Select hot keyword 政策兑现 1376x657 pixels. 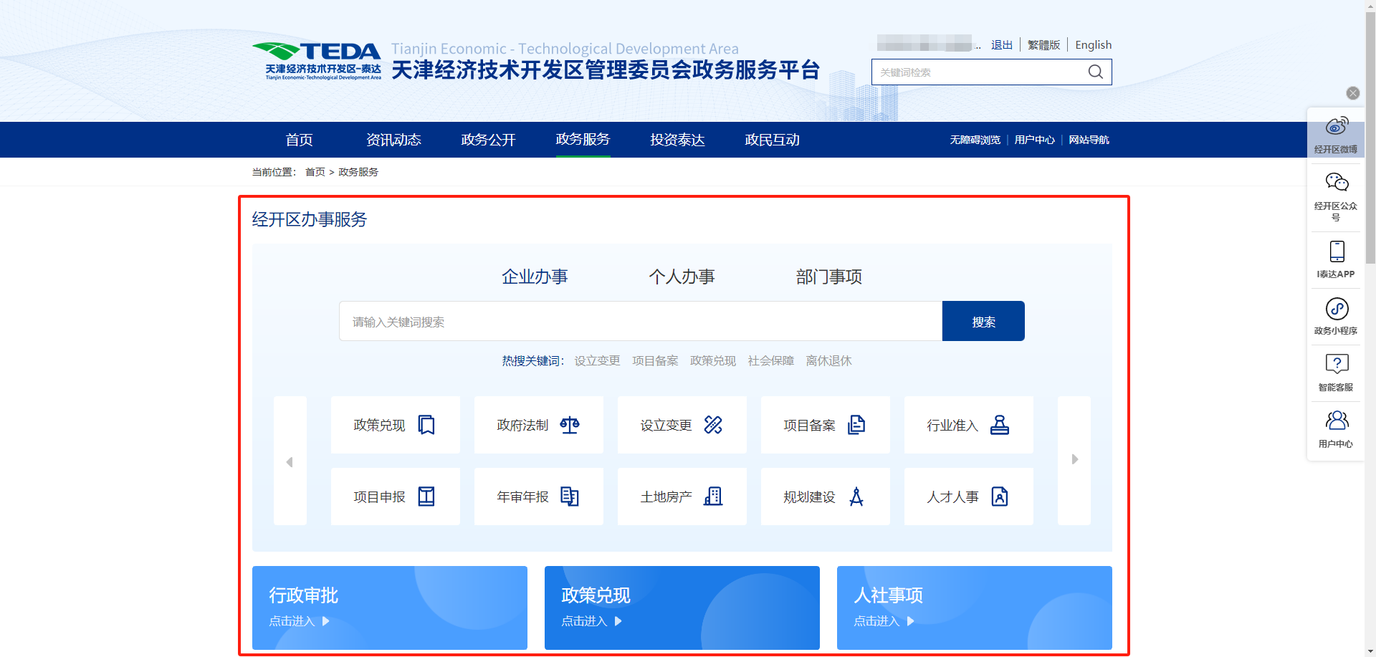click(713, 360)
